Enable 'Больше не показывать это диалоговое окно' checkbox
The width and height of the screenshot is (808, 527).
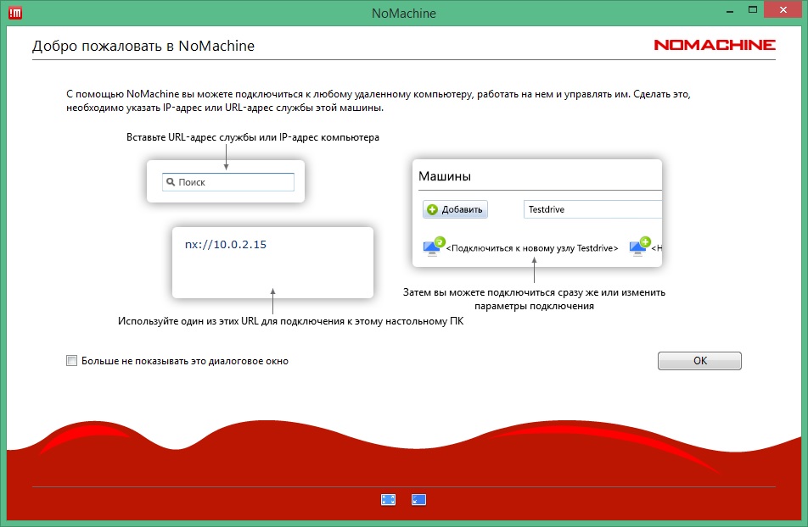pos(72,361)
